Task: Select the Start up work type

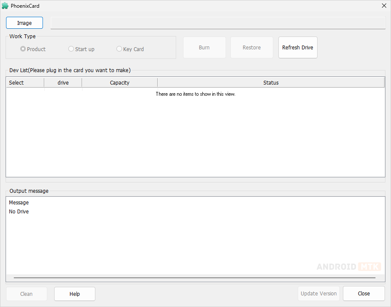Action: (71, 49)
